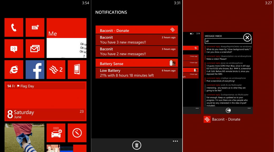
Task: Expand ellipsis menu in left notifications card
Action: pos(197,108)
